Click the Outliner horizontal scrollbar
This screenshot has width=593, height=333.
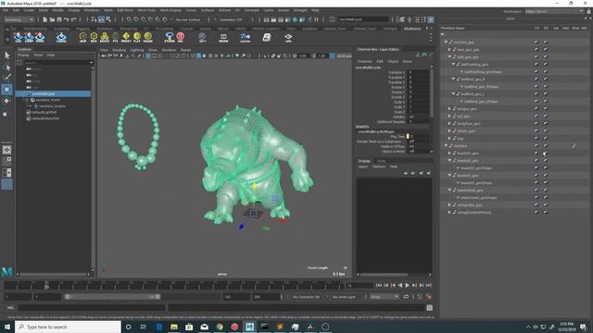(54, 275)
